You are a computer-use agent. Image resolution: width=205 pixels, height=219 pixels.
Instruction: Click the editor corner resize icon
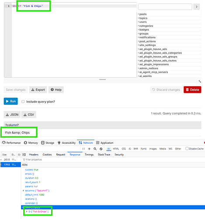[x=200, y=81]
